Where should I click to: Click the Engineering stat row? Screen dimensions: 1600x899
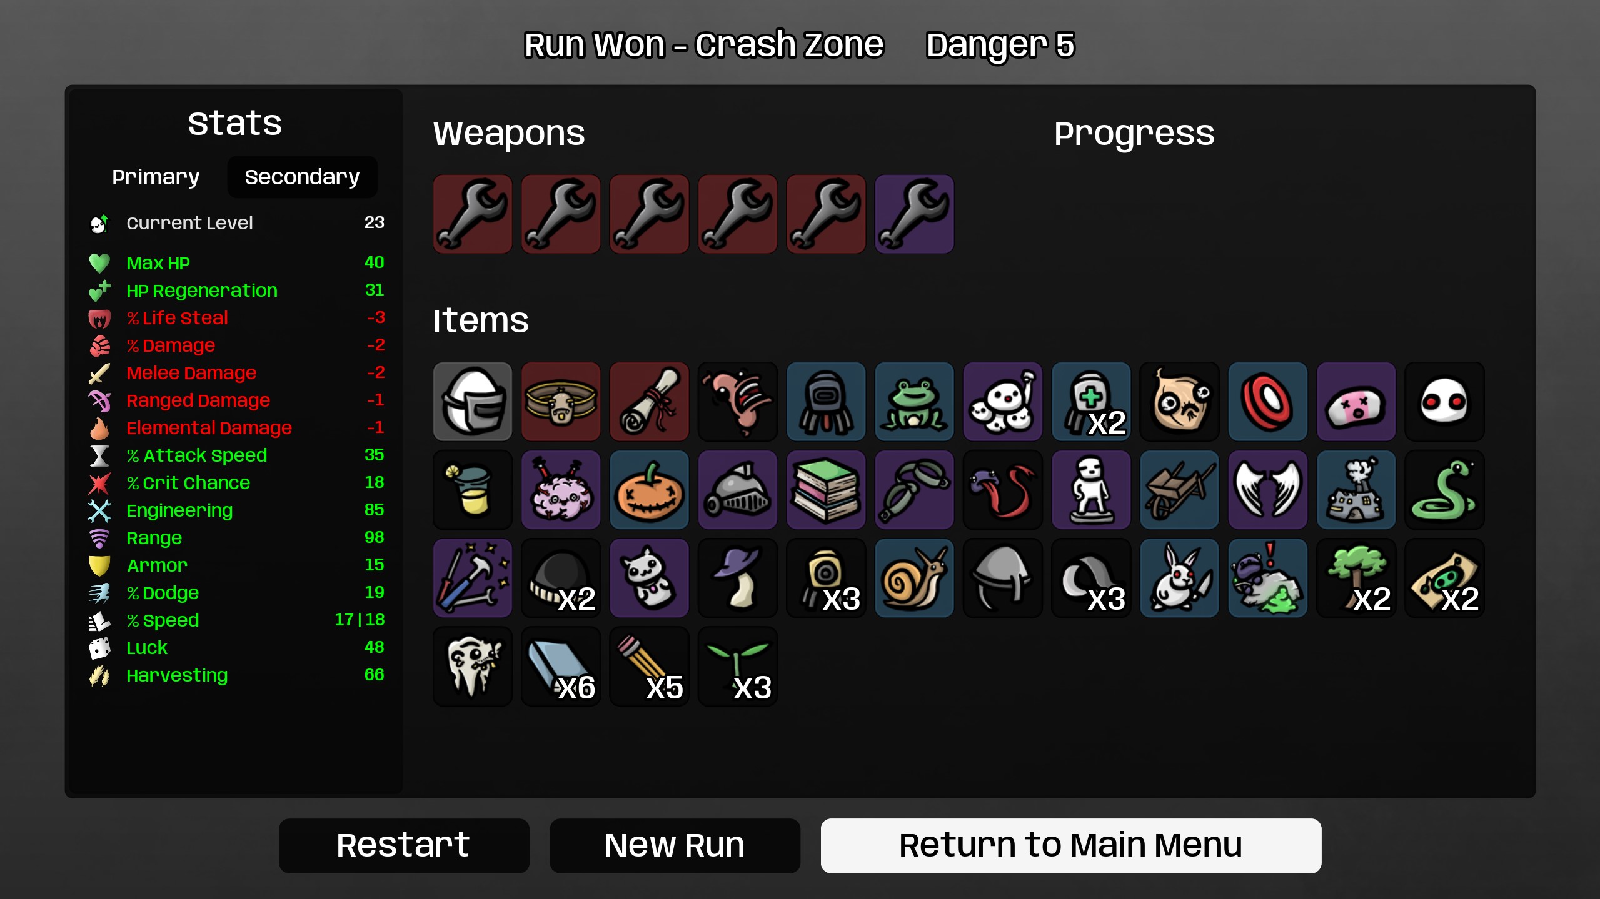[x=236, y=510]
